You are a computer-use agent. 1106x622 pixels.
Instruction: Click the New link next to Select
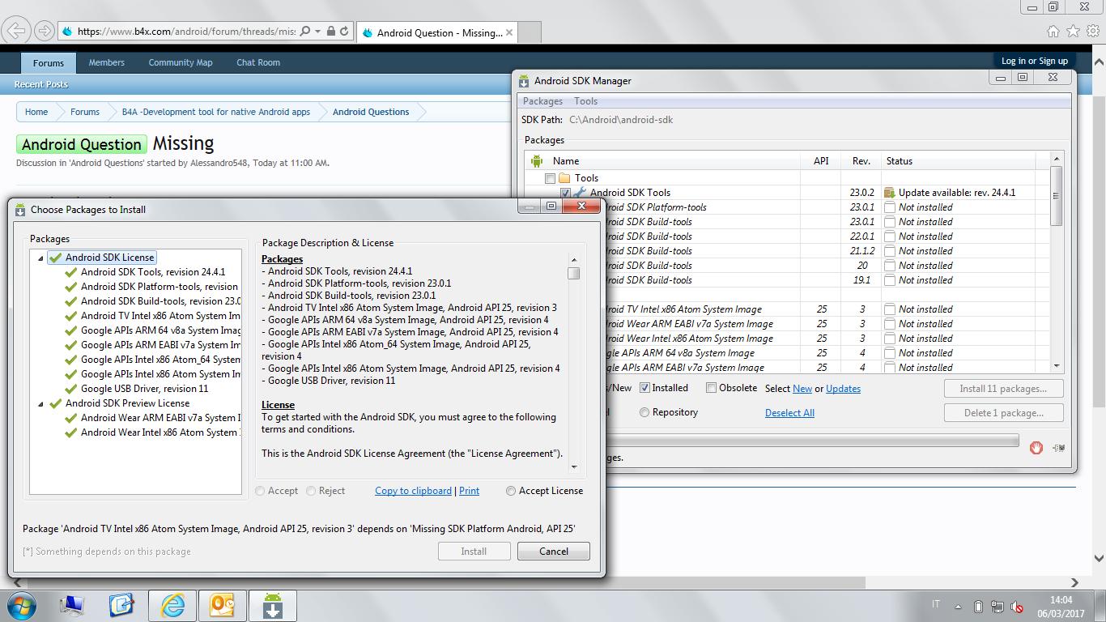(802, 389)
